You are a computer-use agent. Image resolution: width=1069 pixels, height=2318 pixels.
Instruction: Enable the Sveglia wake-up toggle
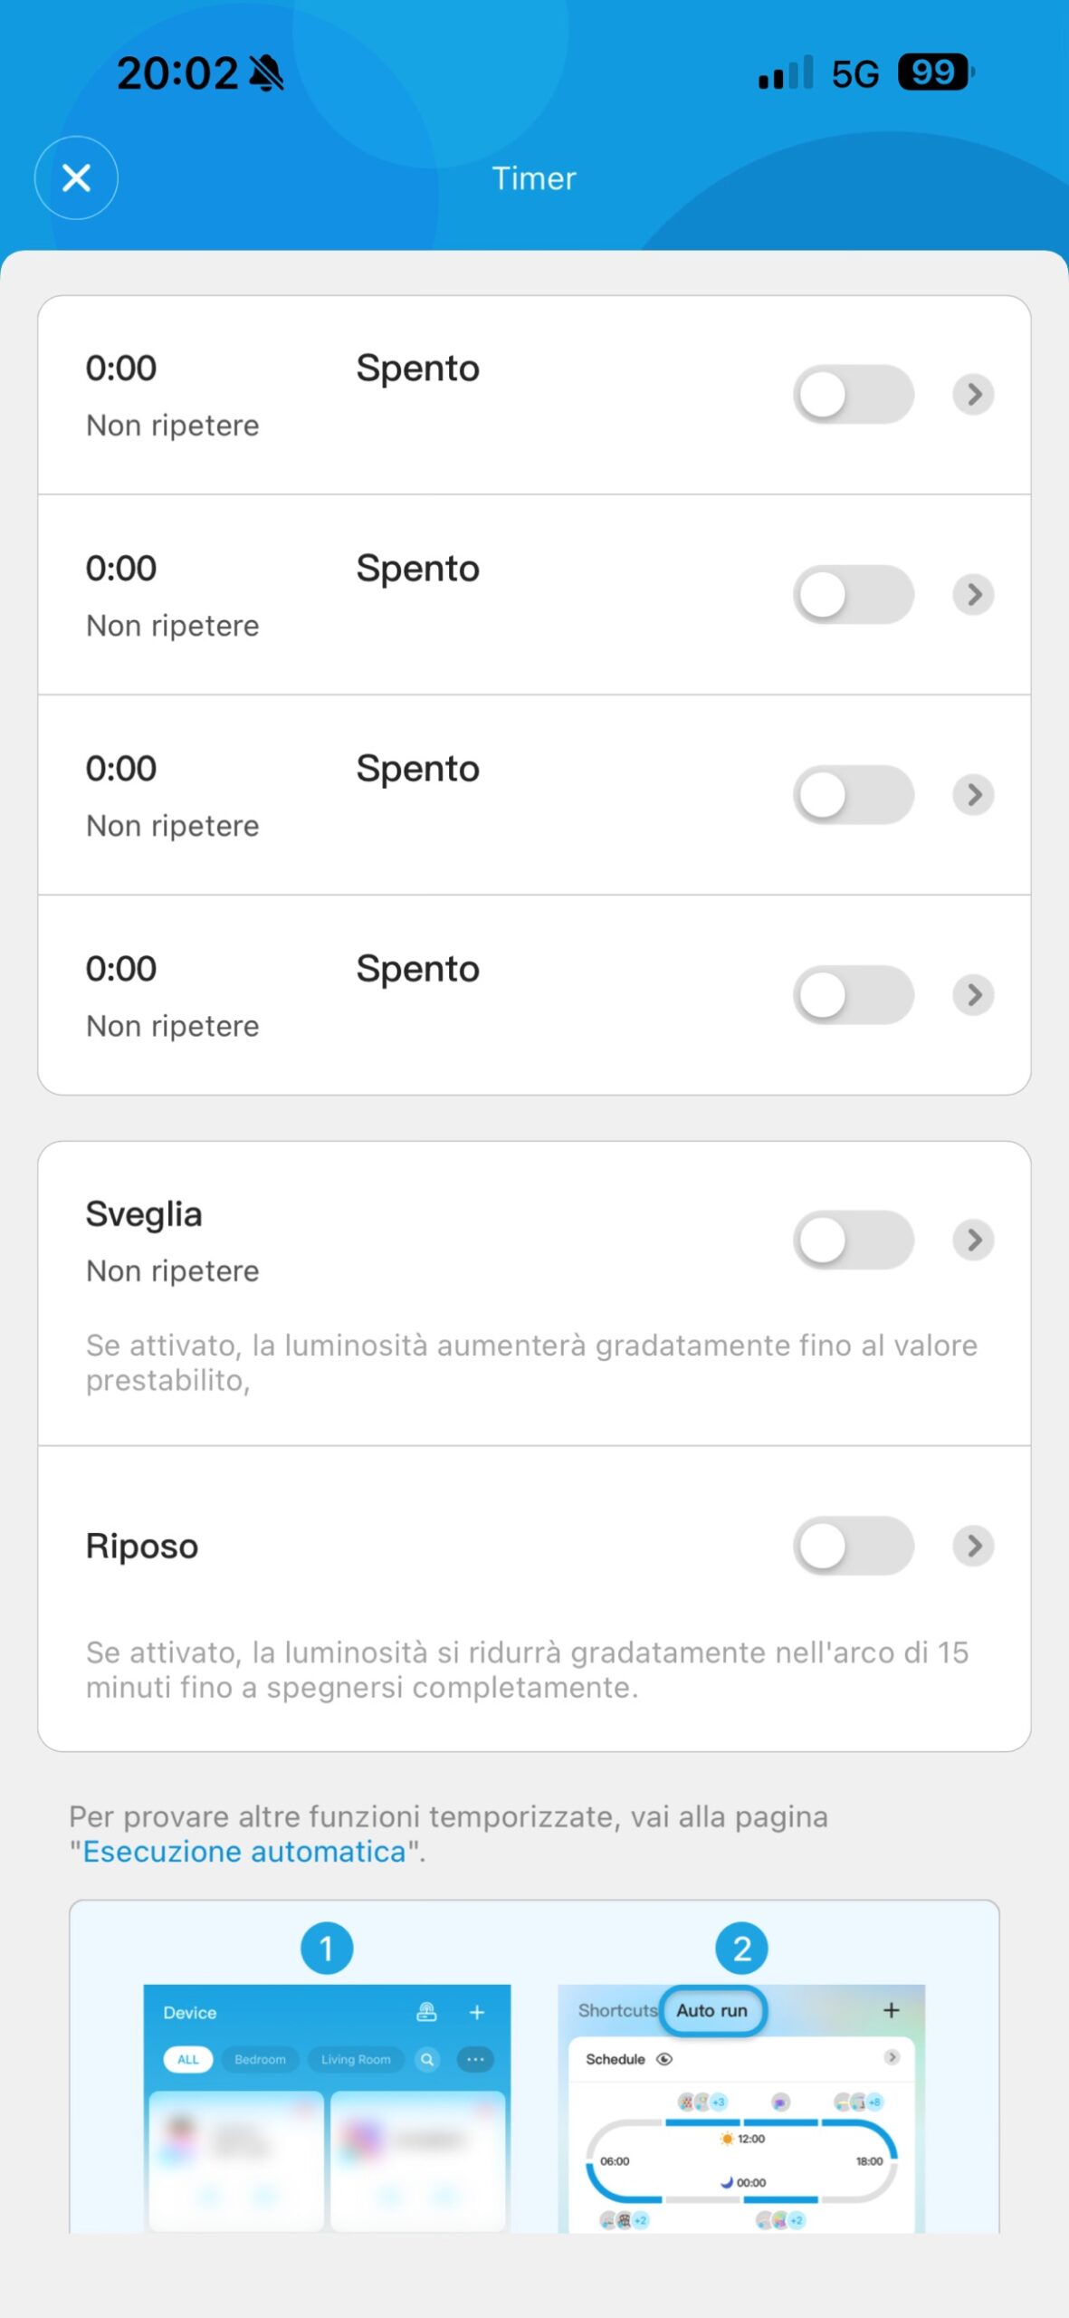853,1240
